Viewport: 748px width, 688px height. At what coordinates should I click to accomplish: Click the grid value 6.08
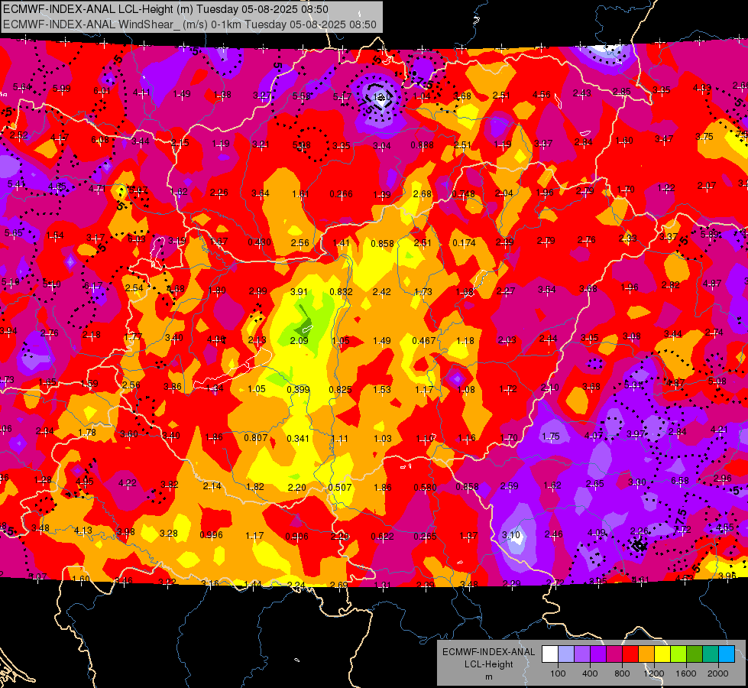tap(100, 140)
